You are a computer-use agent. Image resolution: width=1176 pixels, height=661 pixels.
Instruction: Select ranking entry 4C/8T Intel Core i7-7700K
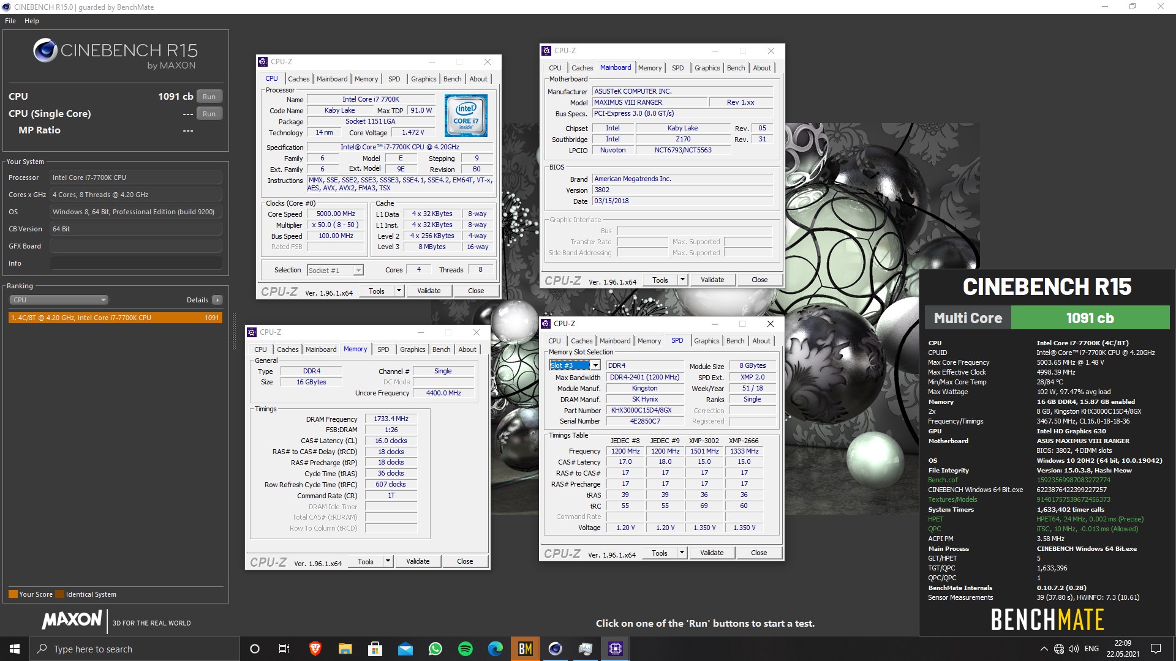115,318
